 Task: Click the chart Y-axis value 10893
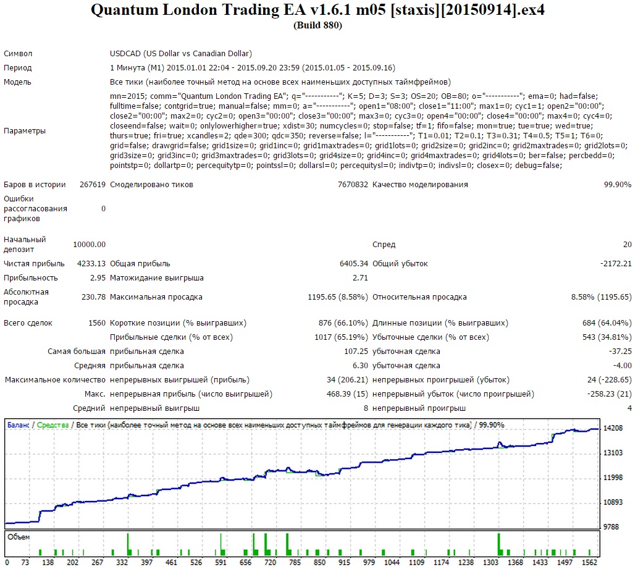tap(613, 502)
